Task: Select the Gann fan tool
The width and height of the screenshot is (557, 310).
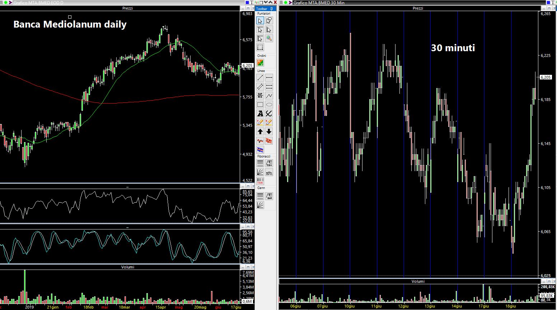Action: 260,205
